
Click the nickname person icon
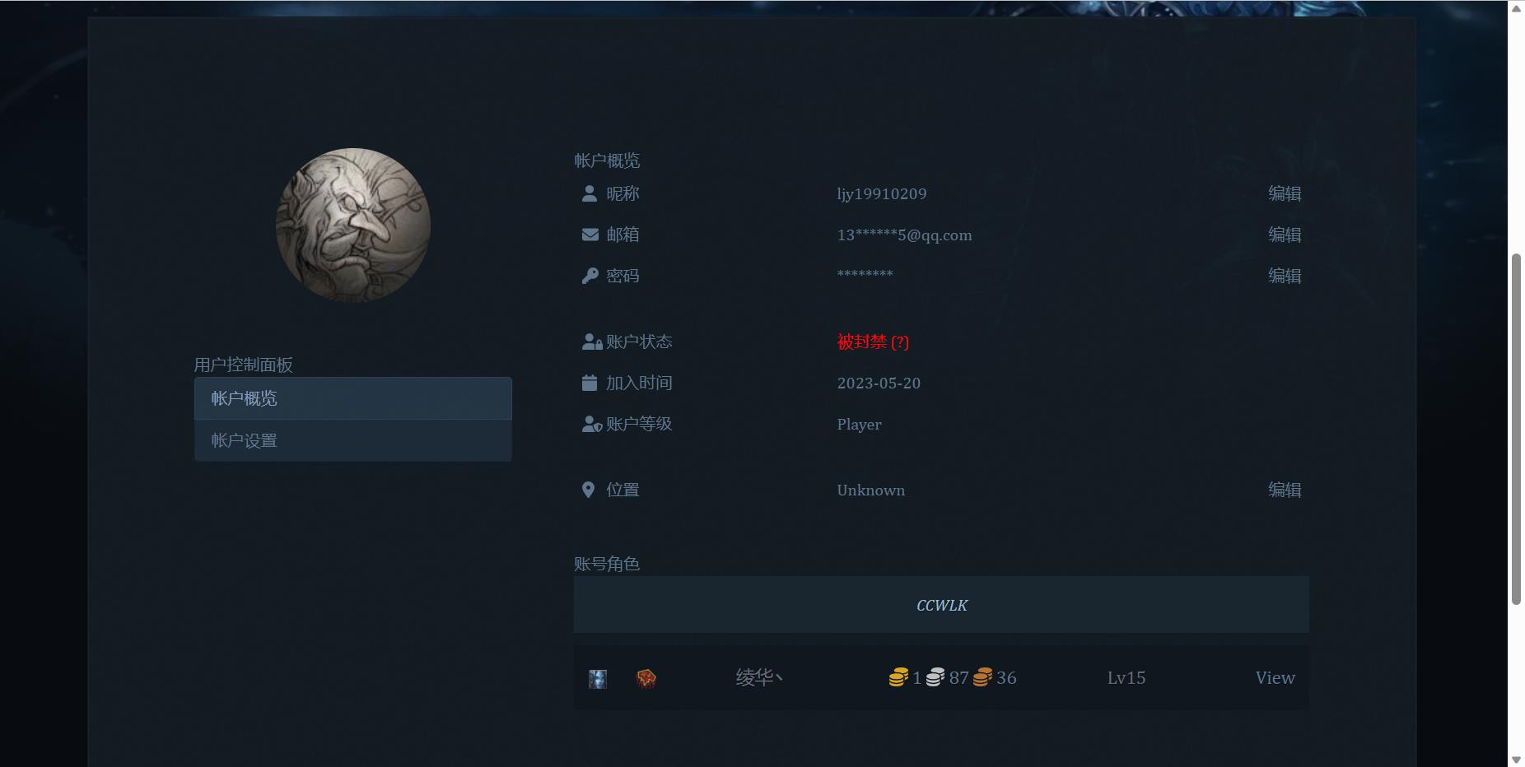tap(589, 193)
